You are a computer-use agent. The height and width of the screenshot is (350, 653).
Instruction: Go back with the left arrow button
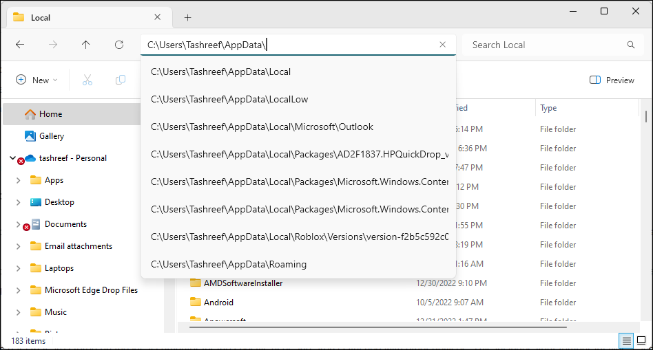click(20, 45)
